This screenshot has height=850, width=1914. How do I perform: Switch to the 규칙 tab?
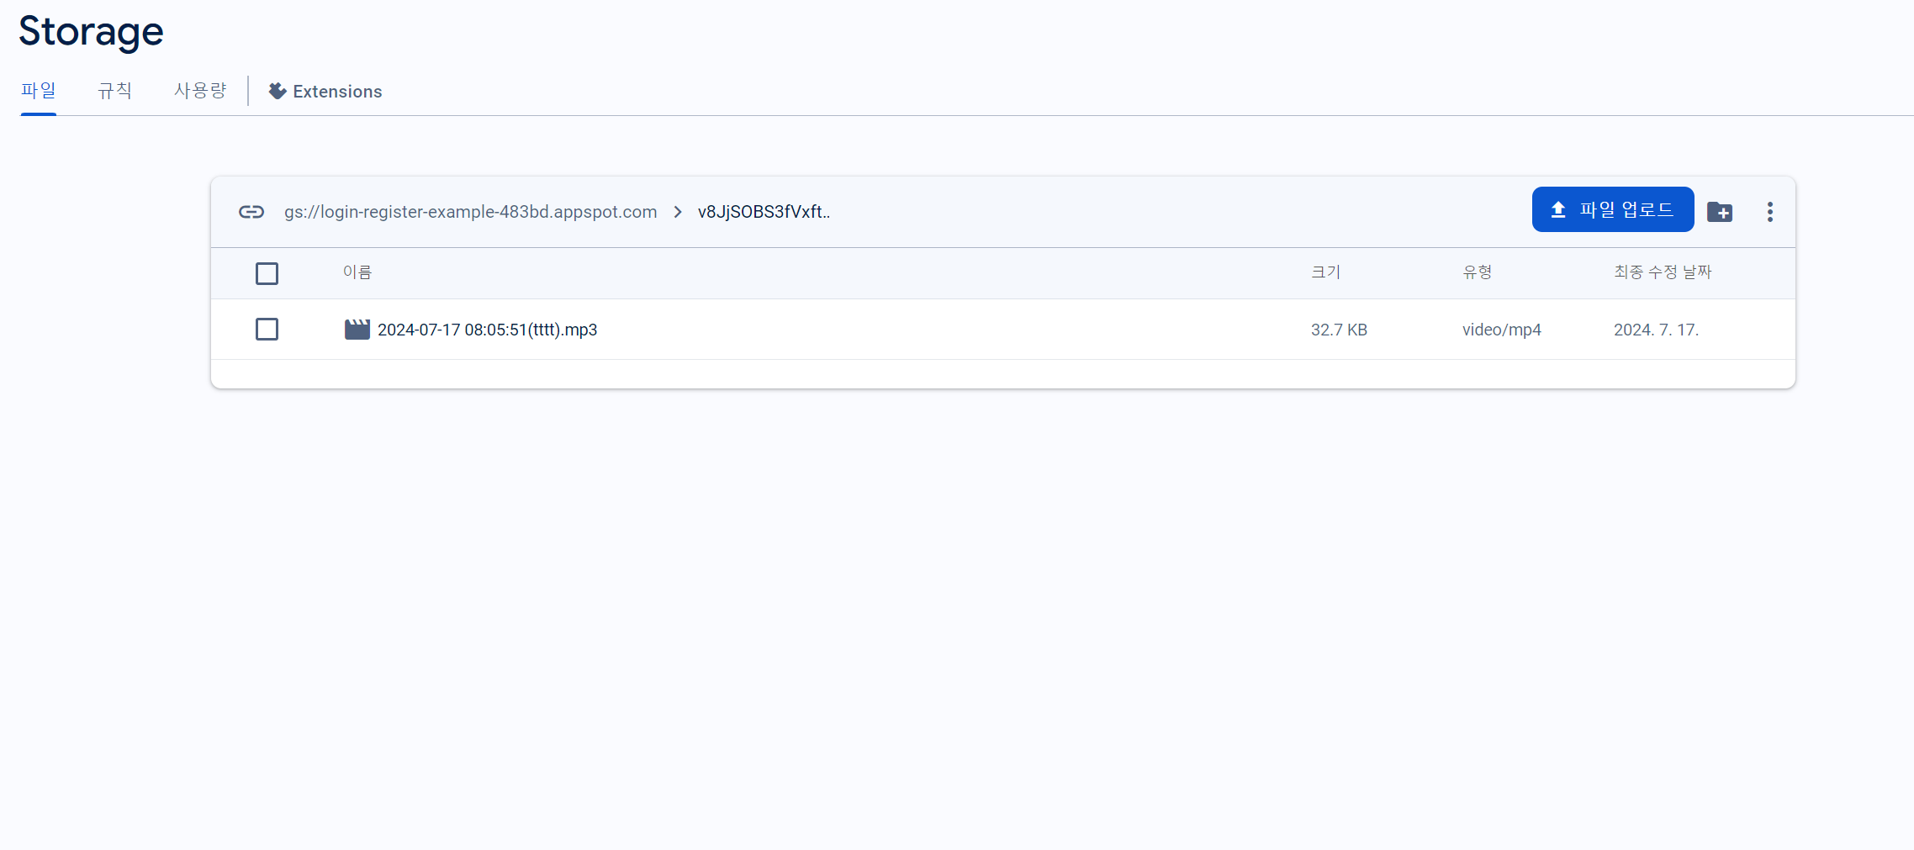click(x=115, y=91)
